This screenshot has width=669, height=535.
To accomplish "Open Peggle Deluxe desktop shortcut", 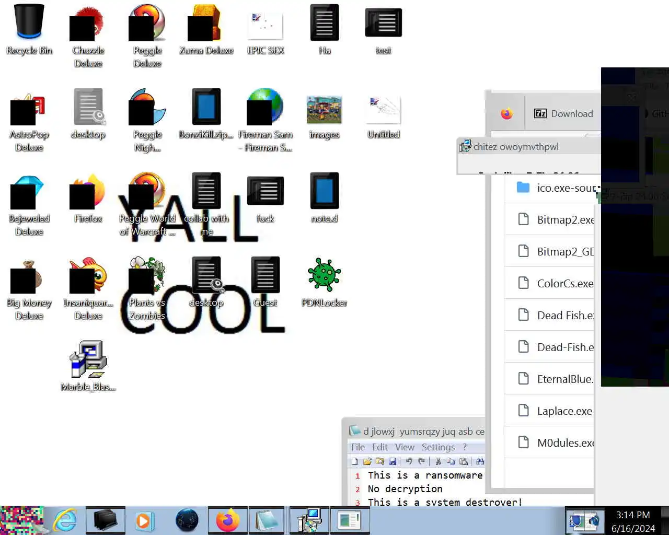I will point(147,36).
